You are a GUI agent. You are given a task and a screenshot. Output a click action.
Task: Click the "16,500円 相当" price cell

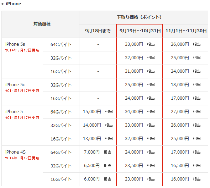[x=186, y=165]
